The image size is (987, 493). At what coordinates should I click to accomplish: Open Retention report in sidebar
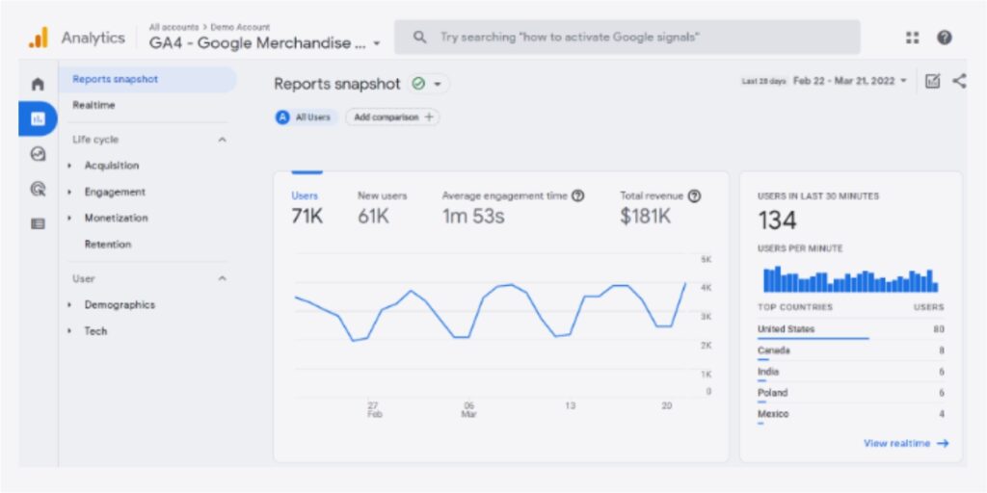point(108,244)
